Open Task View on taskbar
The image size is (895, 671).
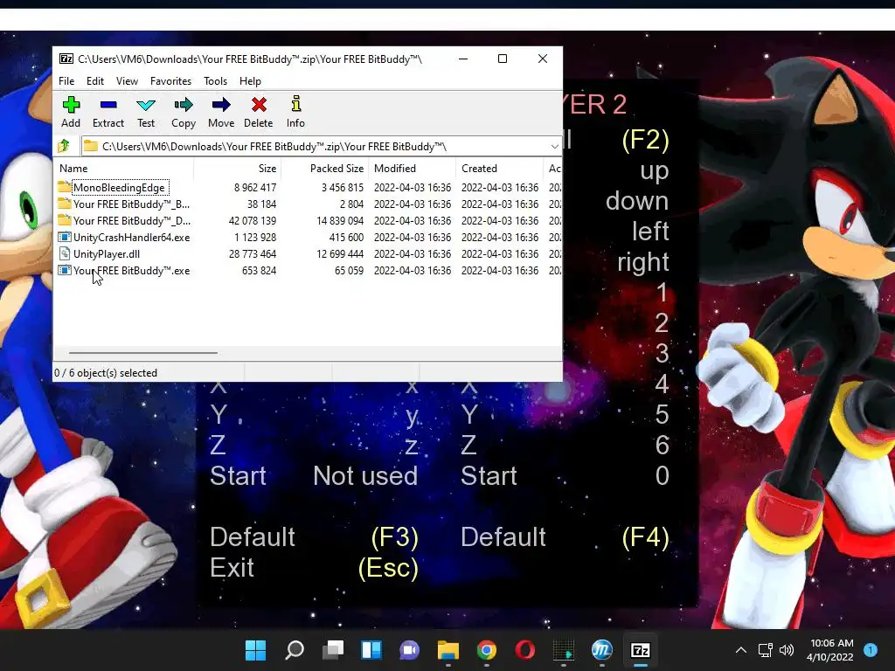coord(333,650)
